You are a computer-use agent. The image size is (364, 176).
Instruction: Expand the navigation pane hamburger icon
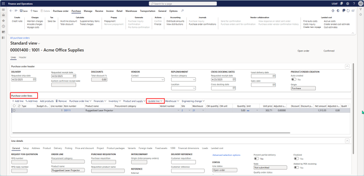pos(3,10)
